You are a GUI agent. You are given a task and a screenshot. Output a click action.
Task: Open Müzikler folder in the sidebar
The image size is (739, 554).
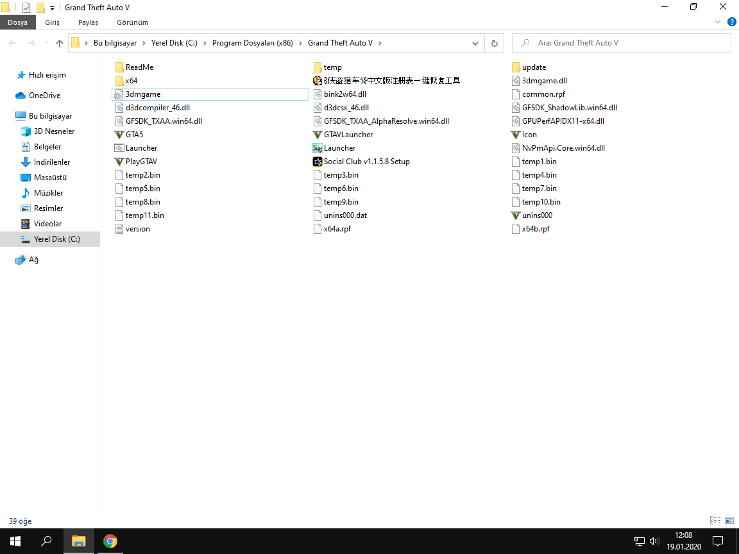pos(42,192)
